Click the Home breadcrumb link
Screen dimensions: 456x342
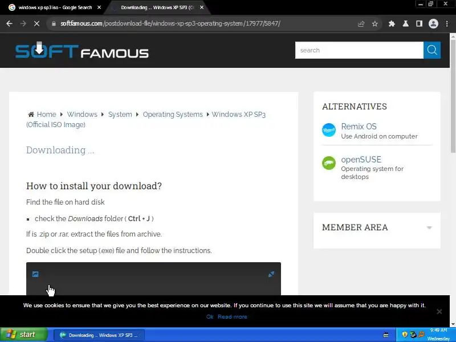[x=46, y=115]
